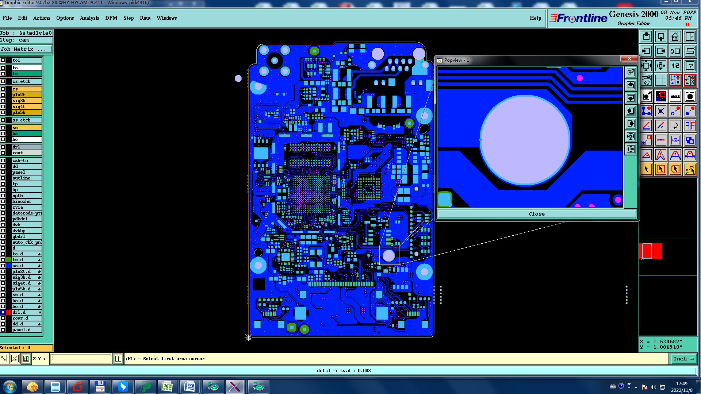Viewport: 701px width, 394px height.
Task: Open the Edit menu
Action: [23, 18]
